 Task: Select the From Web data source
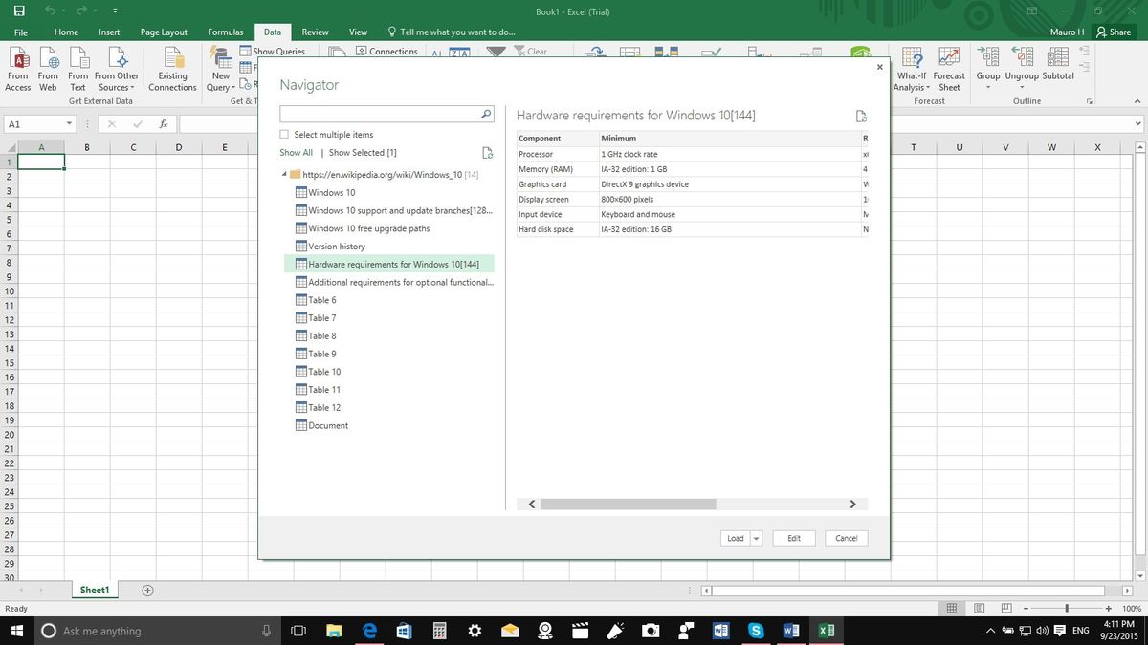pos(48,72)
